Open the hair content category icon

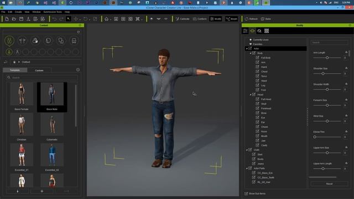(48, 40)
